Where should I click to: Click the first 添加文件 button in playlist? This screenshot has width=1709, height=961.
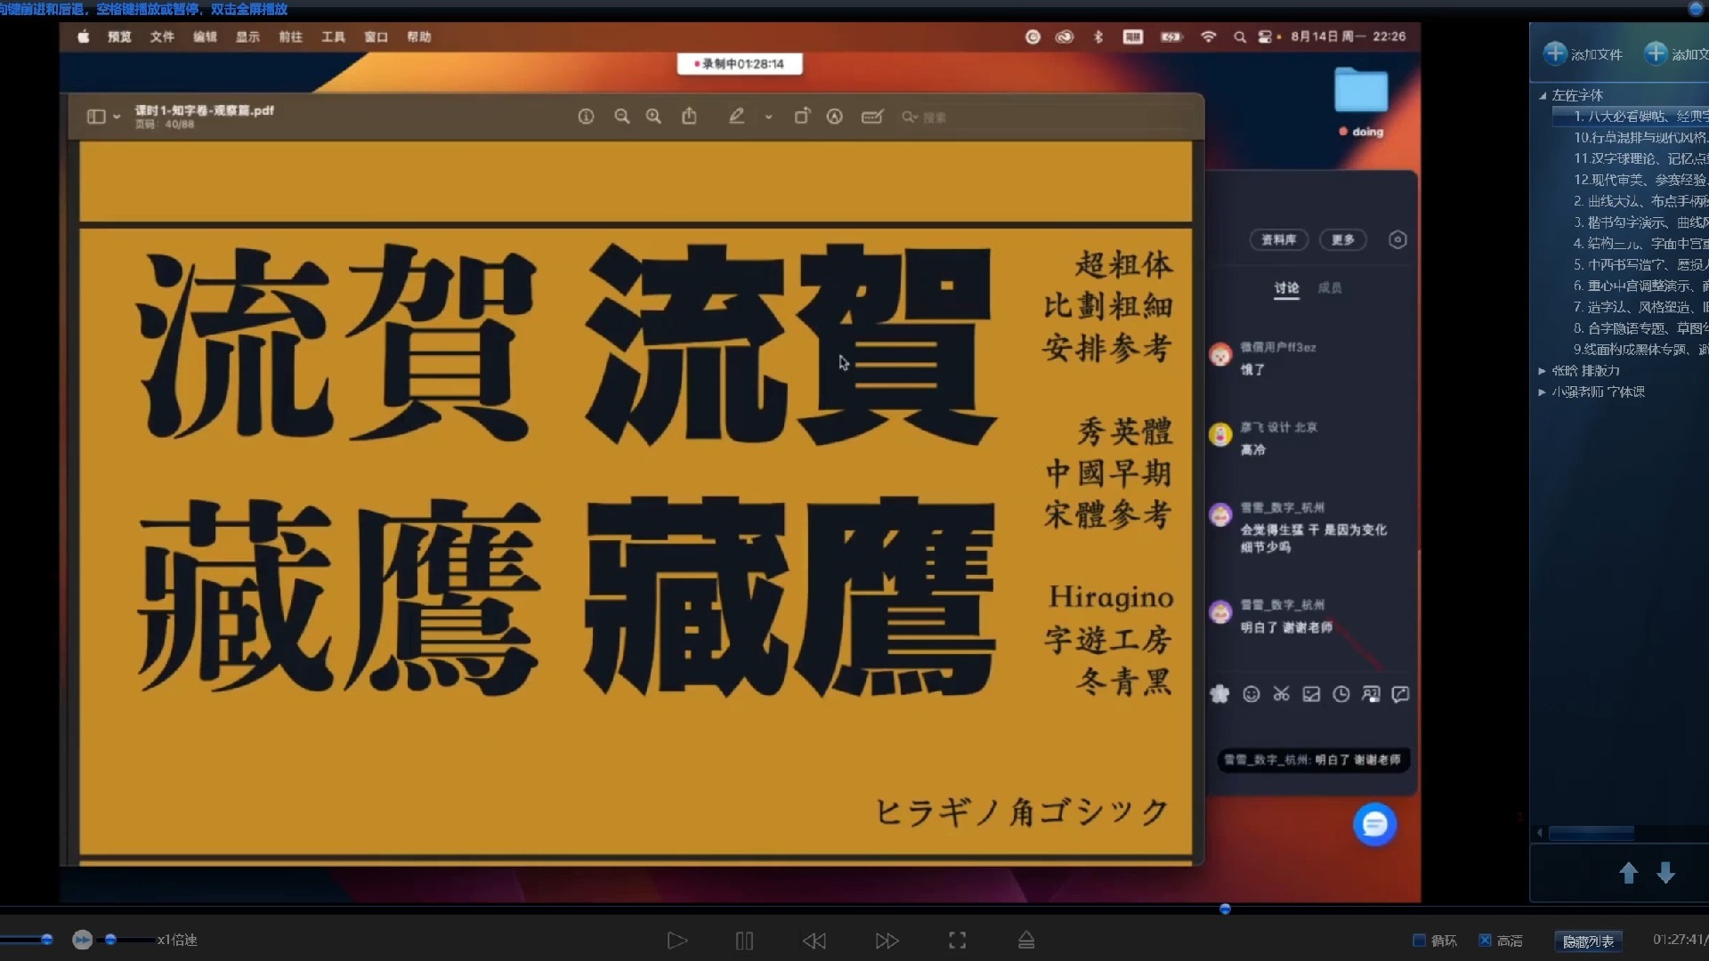[x=1583, y=53]
